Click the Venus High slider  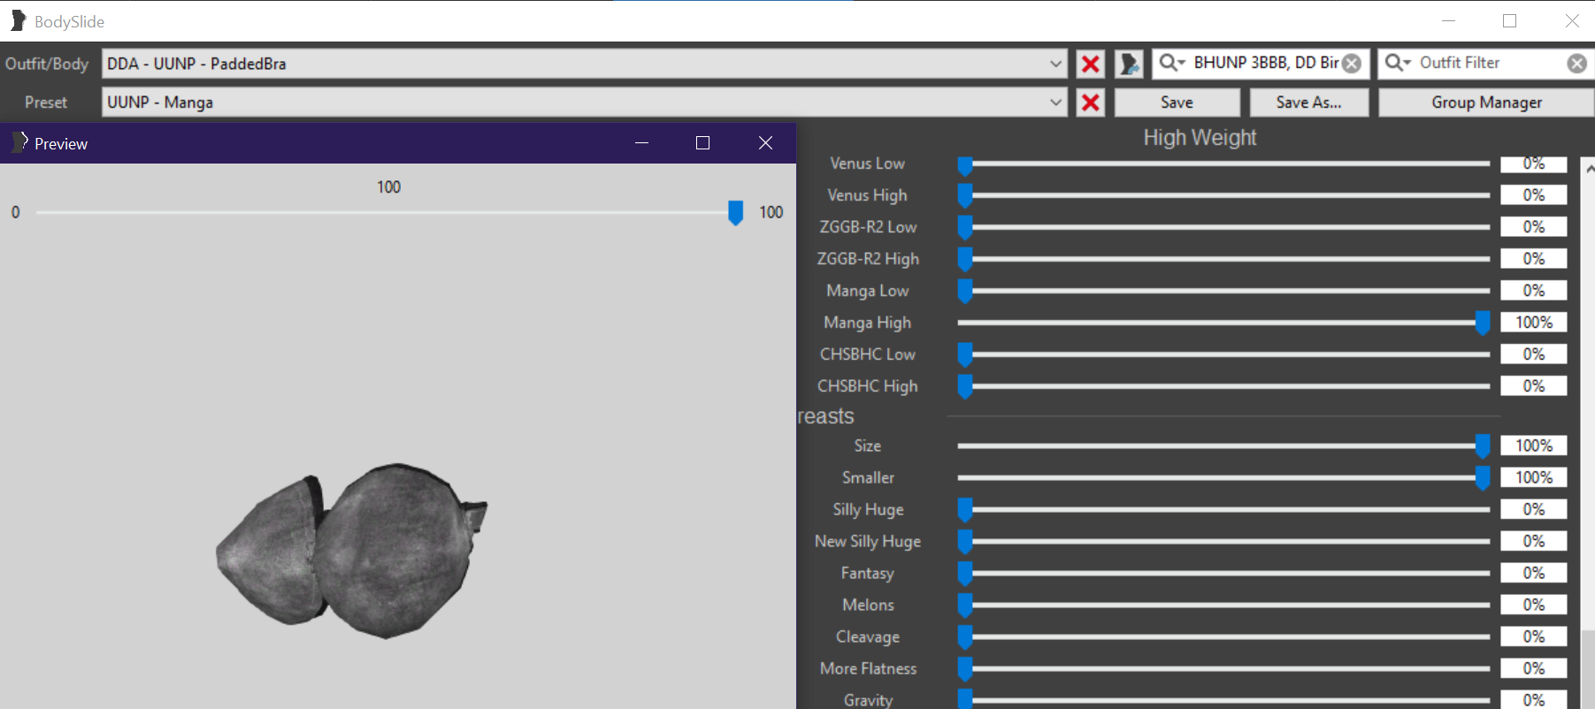[x=1223, y=195]
